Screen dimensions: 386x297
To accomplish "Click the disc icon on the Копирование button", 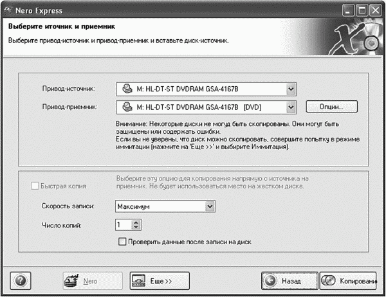I will click(329, 280).
